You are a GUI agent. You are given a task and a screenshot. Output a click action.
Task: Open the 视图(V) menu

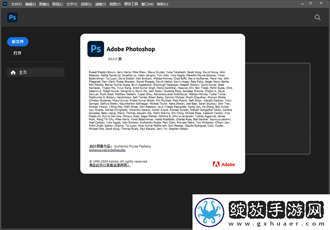(x=115, y=4)
